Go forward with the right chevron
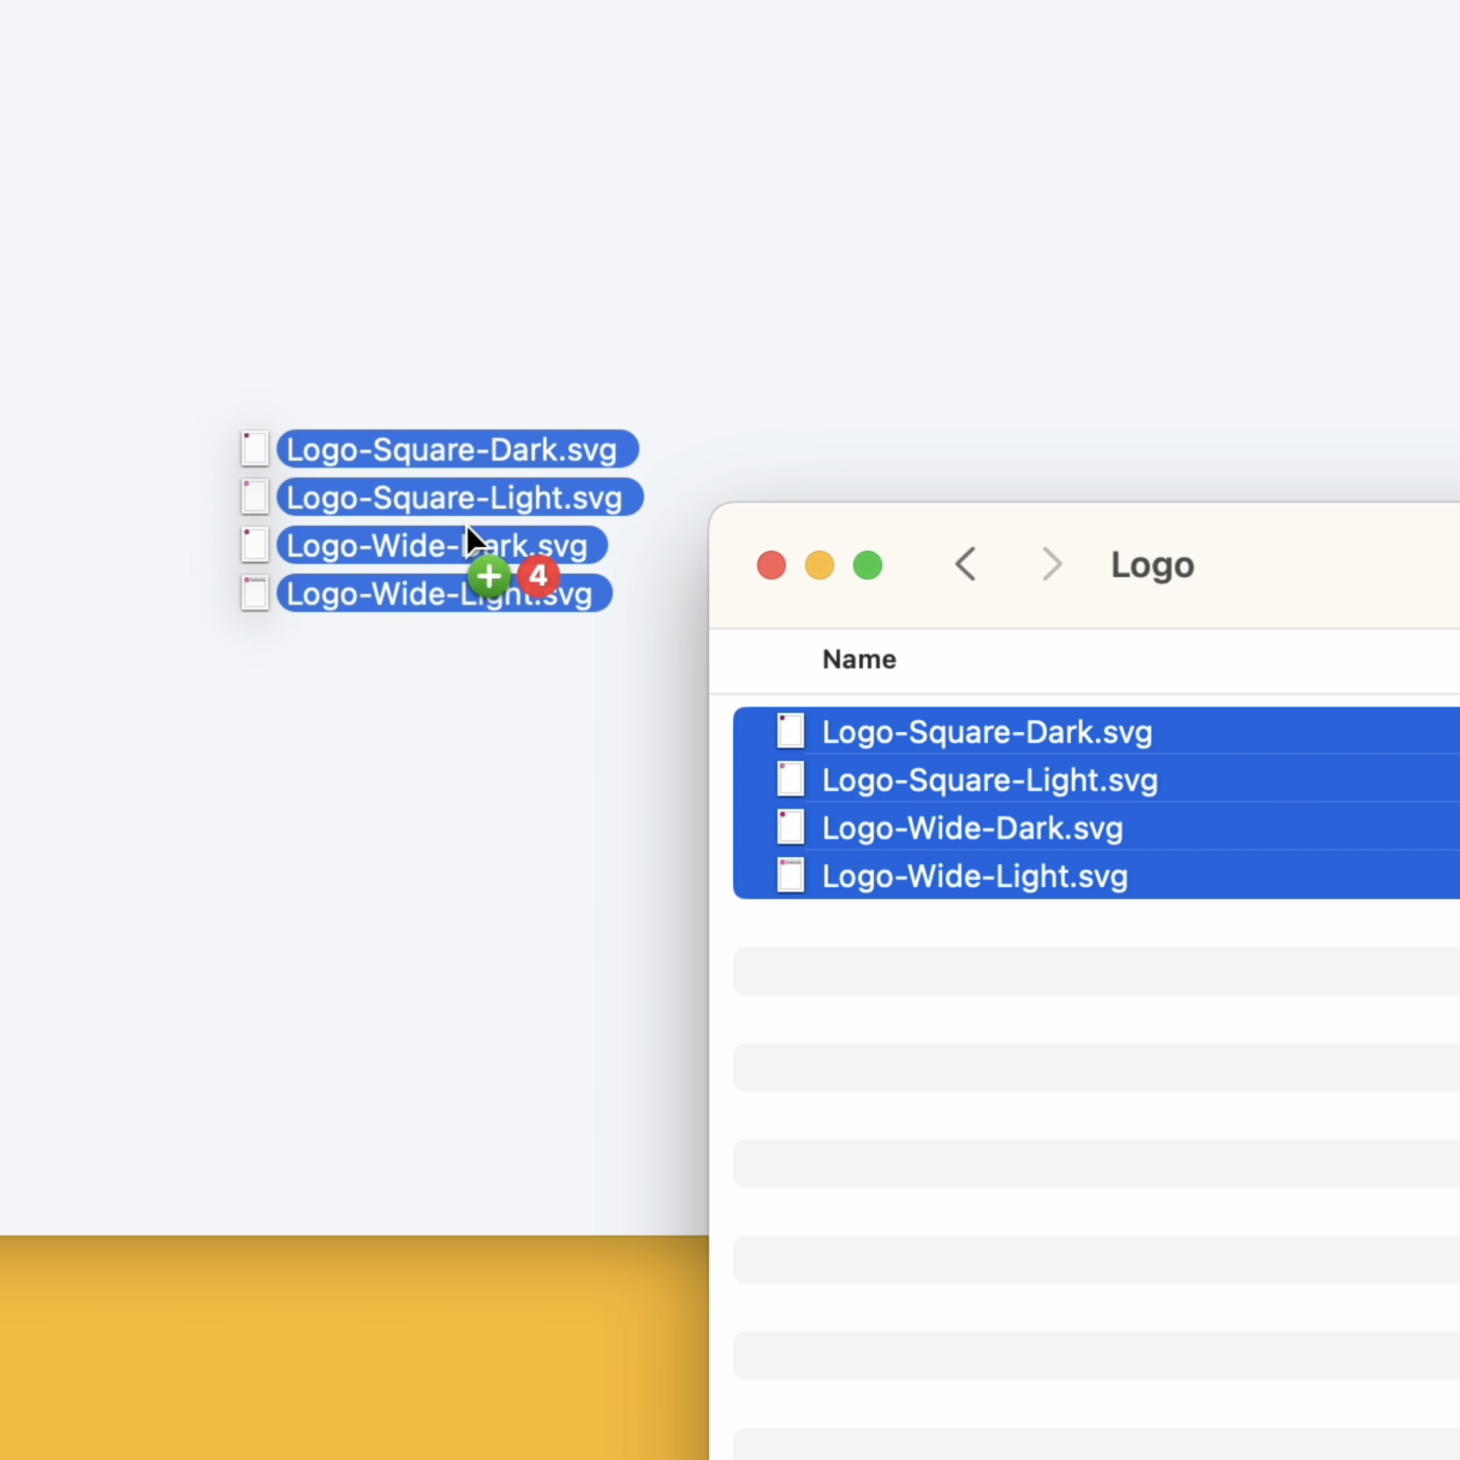The image size is (1460, 1460). [x=1051, y=565]
